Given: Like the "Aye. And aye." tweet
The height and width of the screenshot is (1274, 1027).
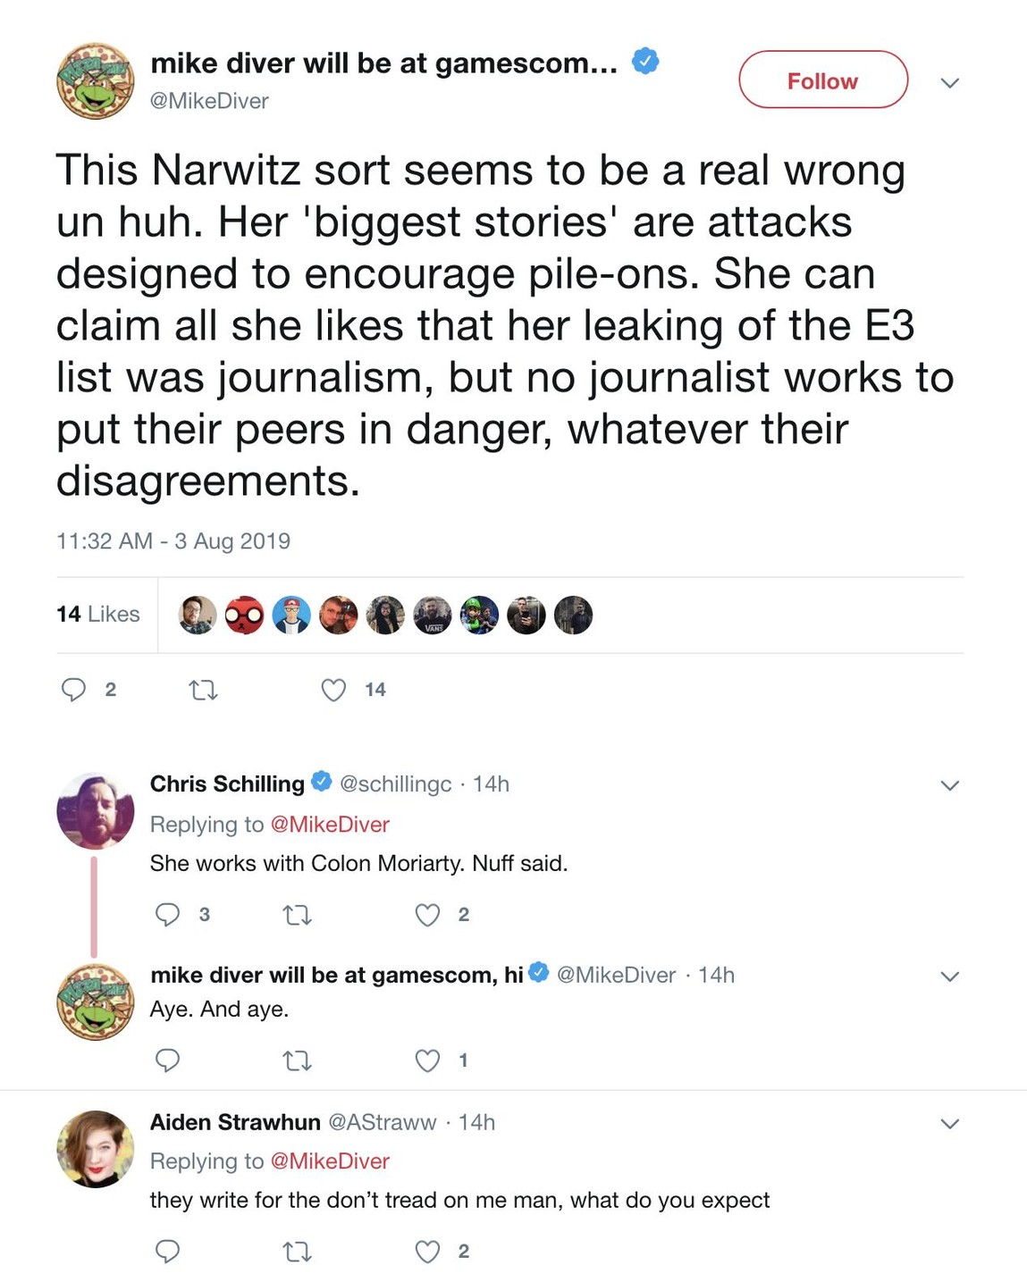Looking at the screenshot, I should pyautogui.click(x=427, y=1060).
